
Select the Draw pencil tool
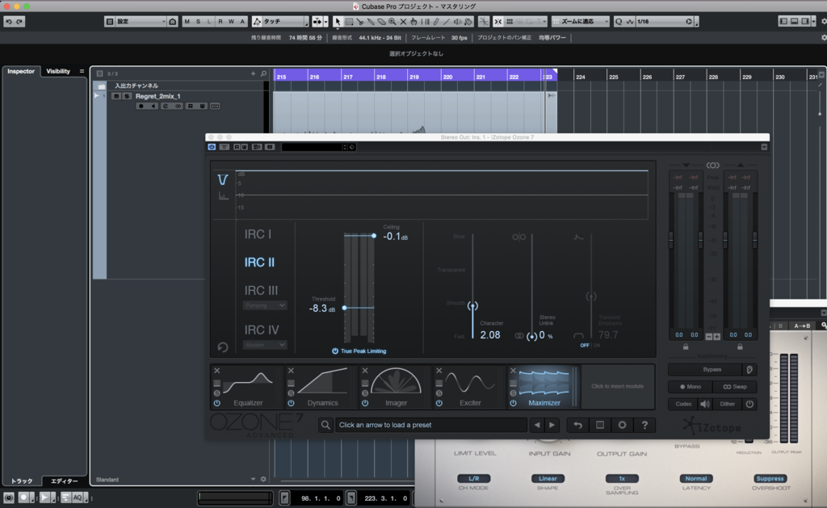click(435, 22)
